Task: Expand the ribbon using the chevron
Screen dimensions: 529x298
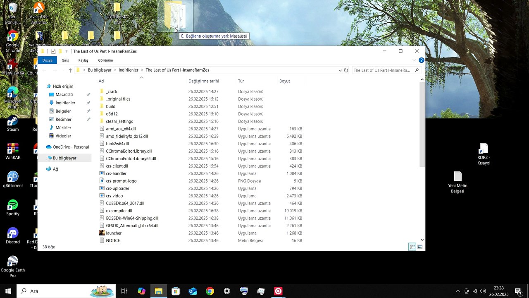Action: pyautogui.click(x=415, y=60)
